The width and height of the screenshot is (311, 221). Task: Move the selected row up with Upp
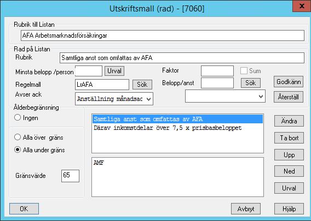pyautogui.click(x=289, y=155)
